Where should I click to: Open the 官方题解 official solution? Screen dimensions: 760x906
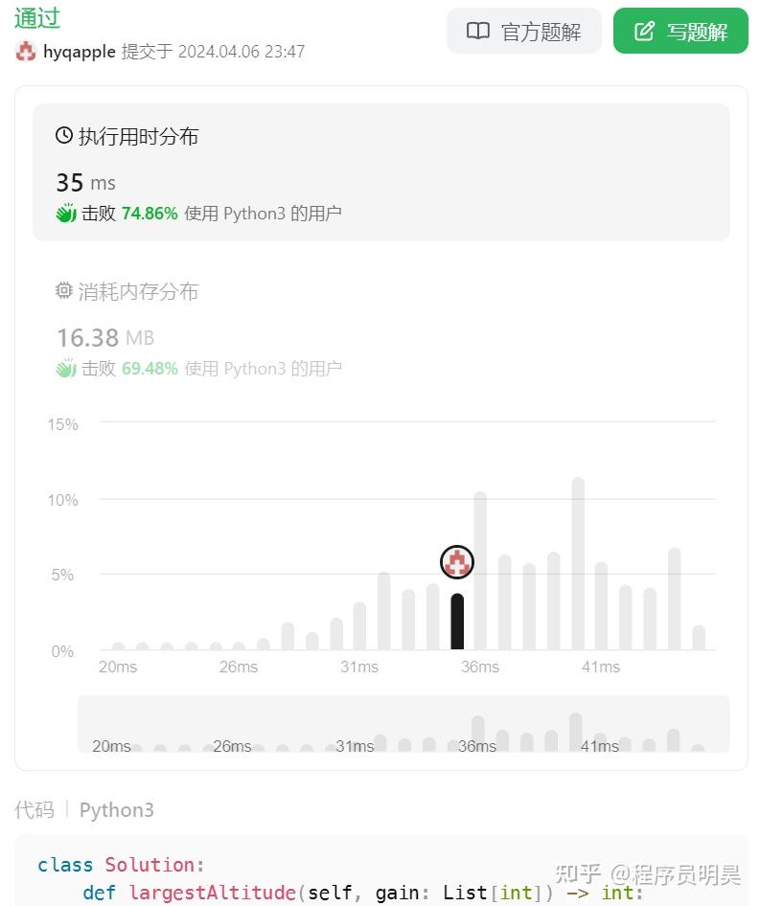524,30
